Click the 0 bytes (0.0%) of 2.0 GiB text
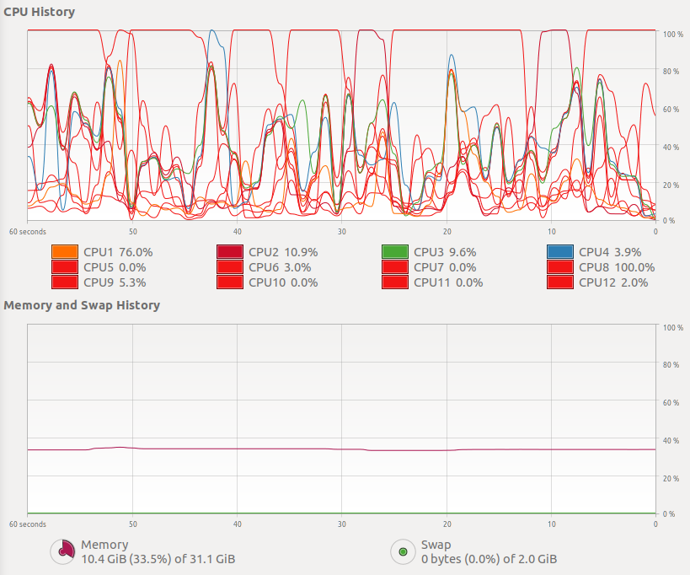The width and height of the screenshot is (690, 575). click(x=489, y=559)
